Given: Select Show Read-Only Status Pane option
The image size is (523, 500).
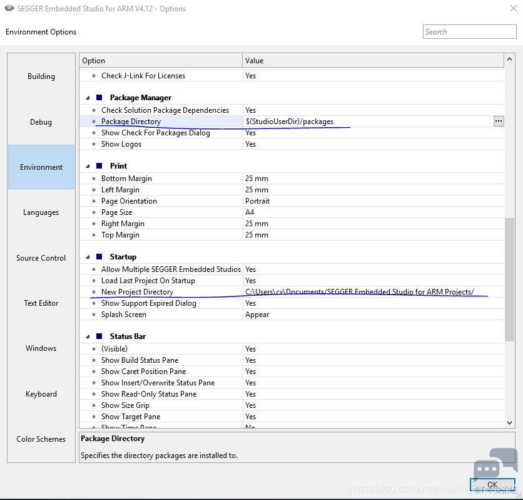Looking at the screenshot, I should point(149,394).
